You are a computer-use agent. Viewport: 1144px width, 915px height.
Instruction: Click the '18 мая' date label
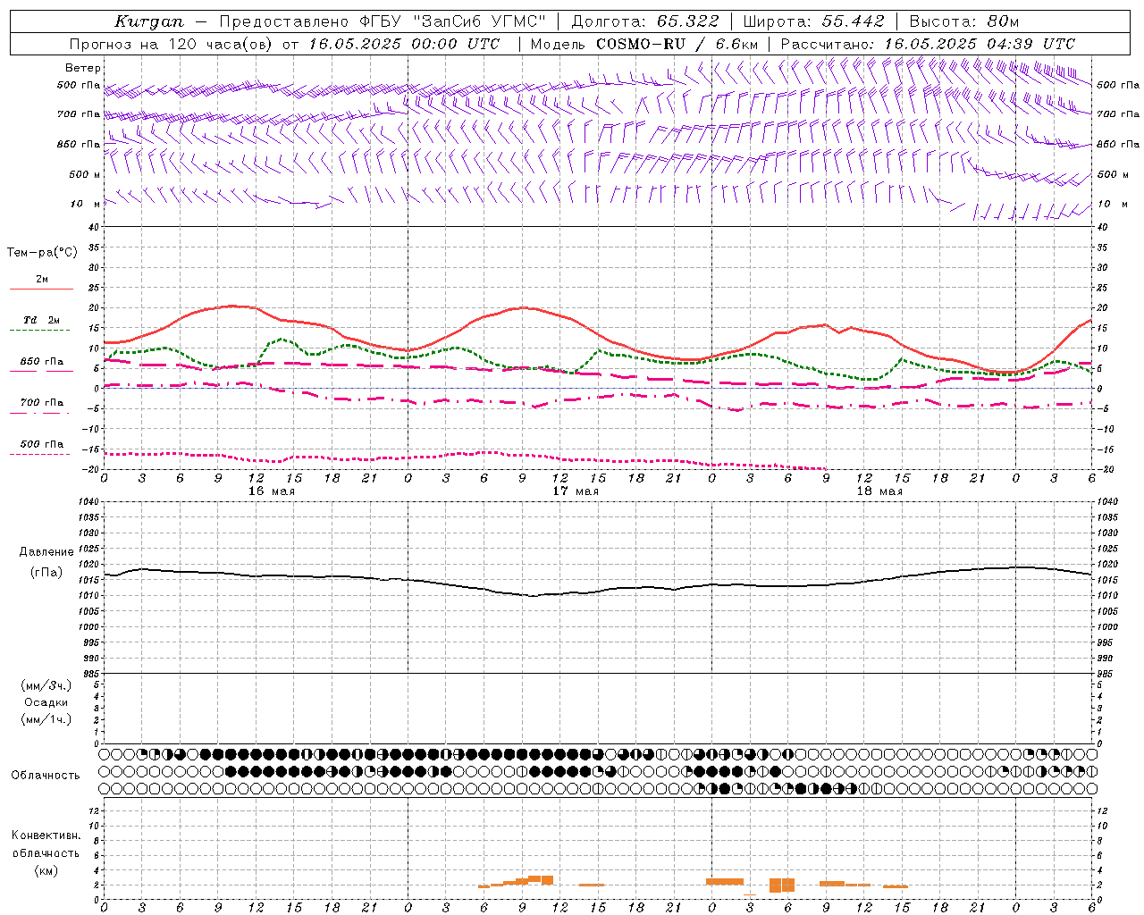[879, 491]
